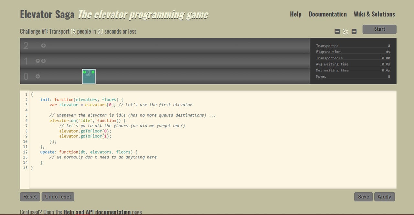Open the Help page
The image size is (414, 215).
[295, 14]
